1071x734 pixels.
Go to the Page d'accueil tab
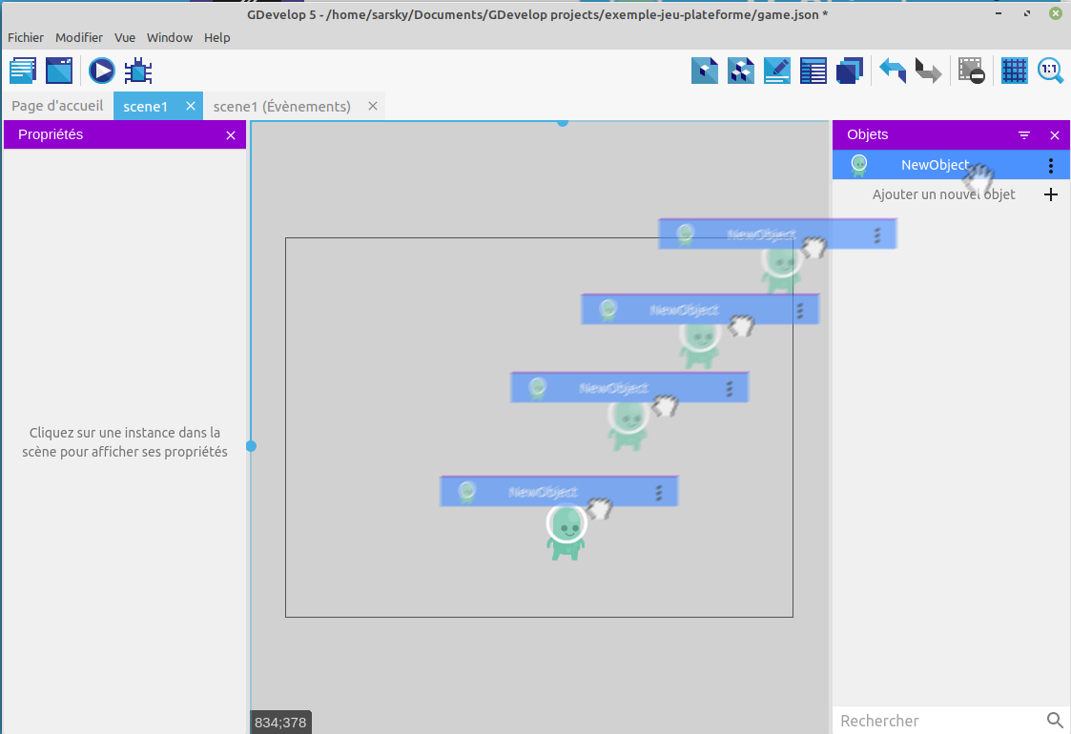(x=57, y=106)
